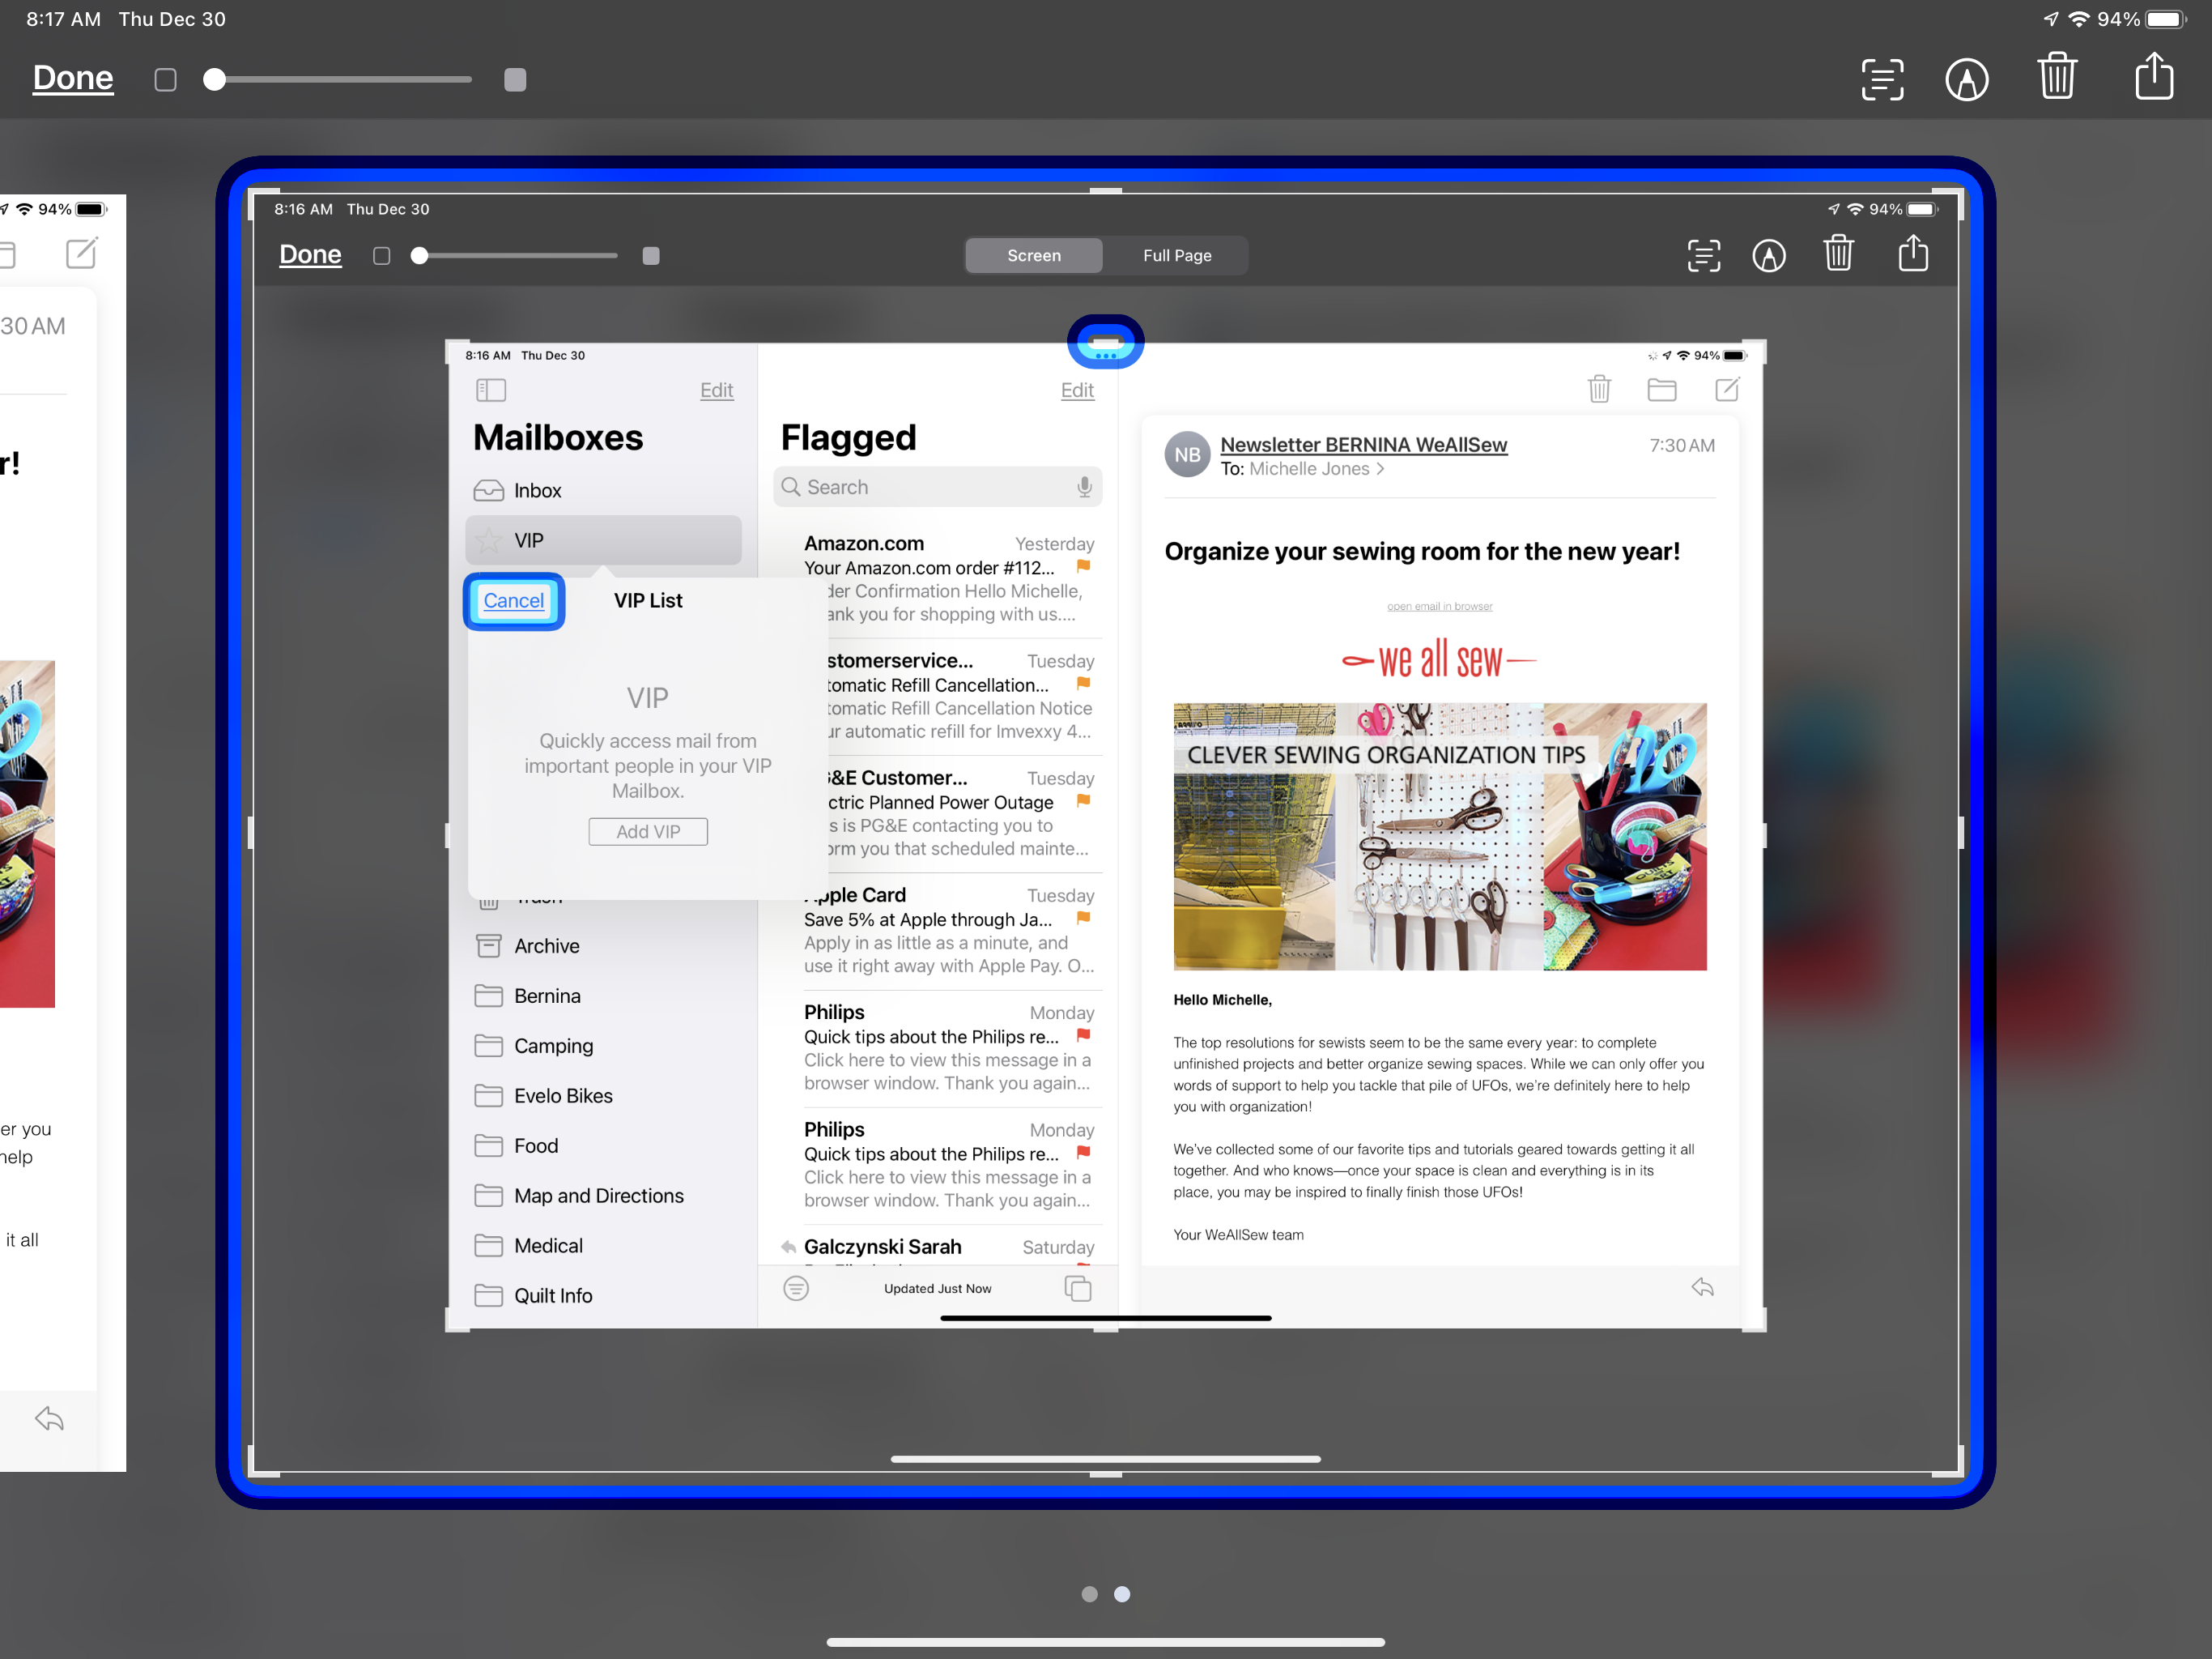This screenshot has width=2212, height=1659.
Task: Click the top opacity slider handle
Action: coord(214,80)
